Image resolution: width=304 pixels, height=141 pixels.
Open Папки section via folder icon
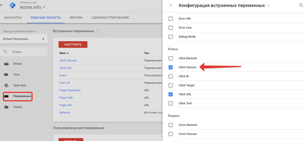pos(6,107)
